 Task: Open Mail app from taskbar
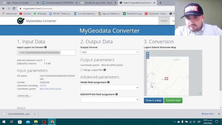(28, 122)
